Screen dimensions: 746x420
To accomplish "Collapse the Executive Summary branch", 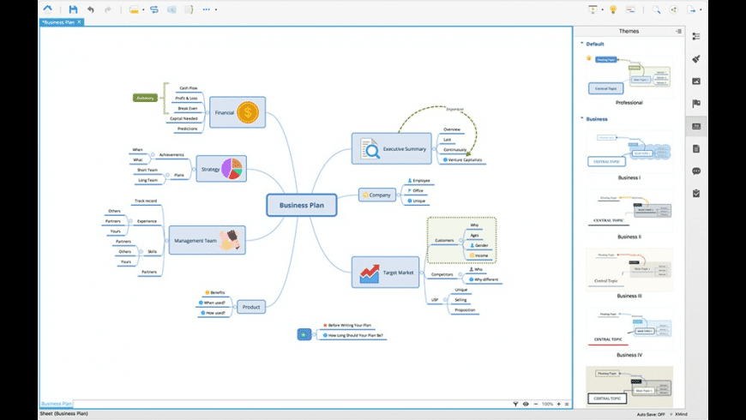I will point(434,149).
